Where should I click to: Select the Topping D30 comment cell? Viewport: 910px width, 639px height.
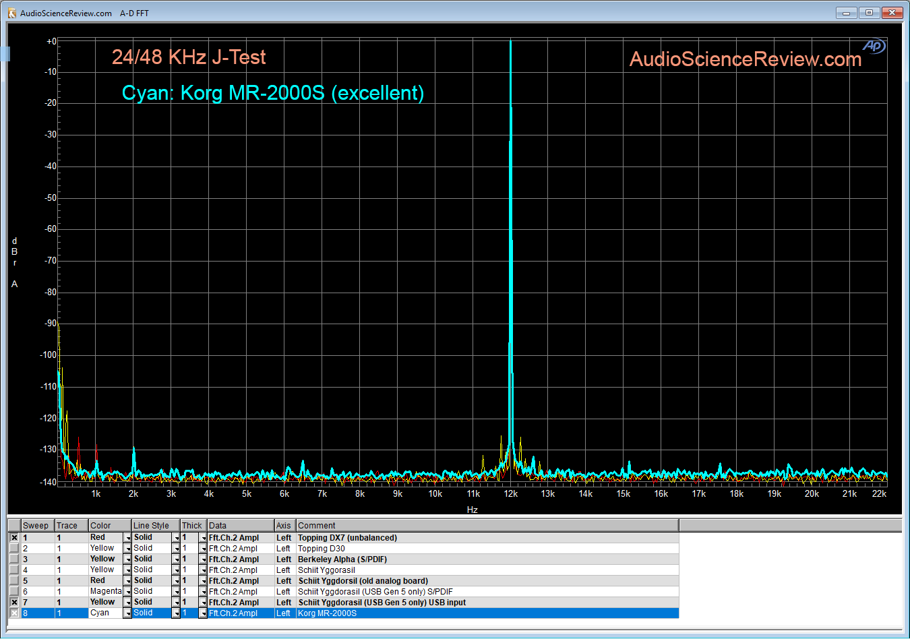tap(487, 549)
